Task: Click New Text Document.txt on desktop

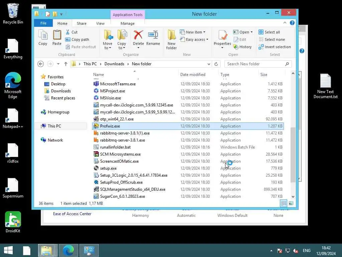Action: pos(325,86)
